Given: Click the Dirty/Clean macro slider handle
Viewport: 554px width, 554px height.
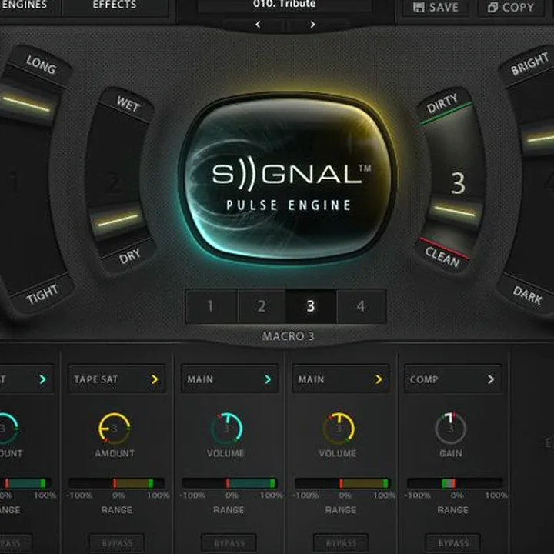Looking at the screenshot, I should [455, 212].
